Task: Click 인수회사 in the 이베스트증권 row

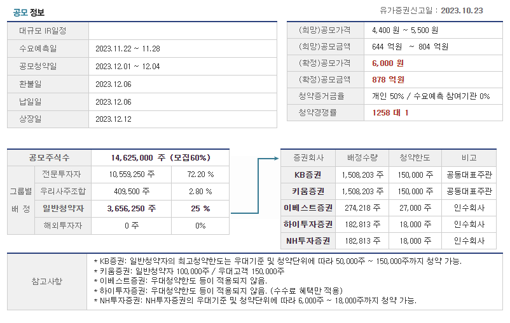Action: (x=469, y=208)
